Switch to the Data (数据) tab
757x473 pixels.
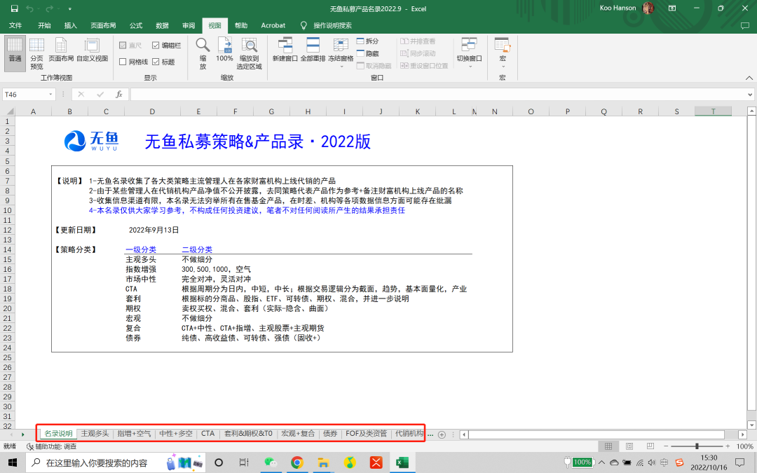162,26
